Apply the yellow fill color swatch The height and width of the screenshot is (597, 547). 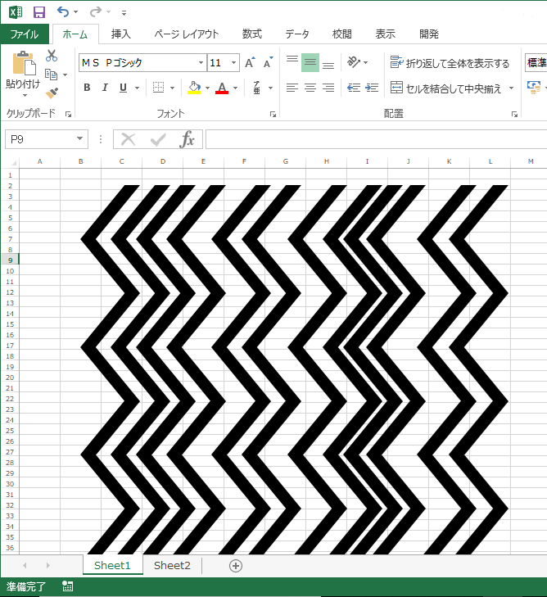click(194, 88)
